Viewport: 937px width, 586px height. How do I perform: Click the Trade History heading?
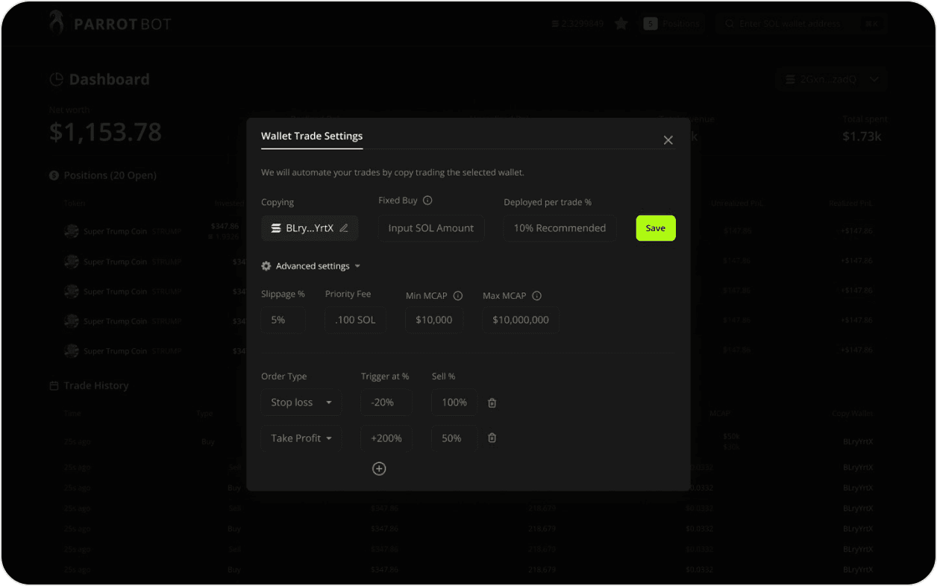(96, 385)
